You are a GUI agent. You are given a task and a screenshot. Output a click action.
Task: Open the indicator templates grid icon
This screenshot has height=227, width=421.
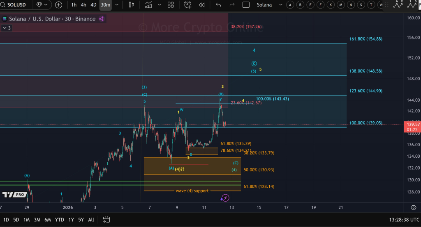[171, 5]
